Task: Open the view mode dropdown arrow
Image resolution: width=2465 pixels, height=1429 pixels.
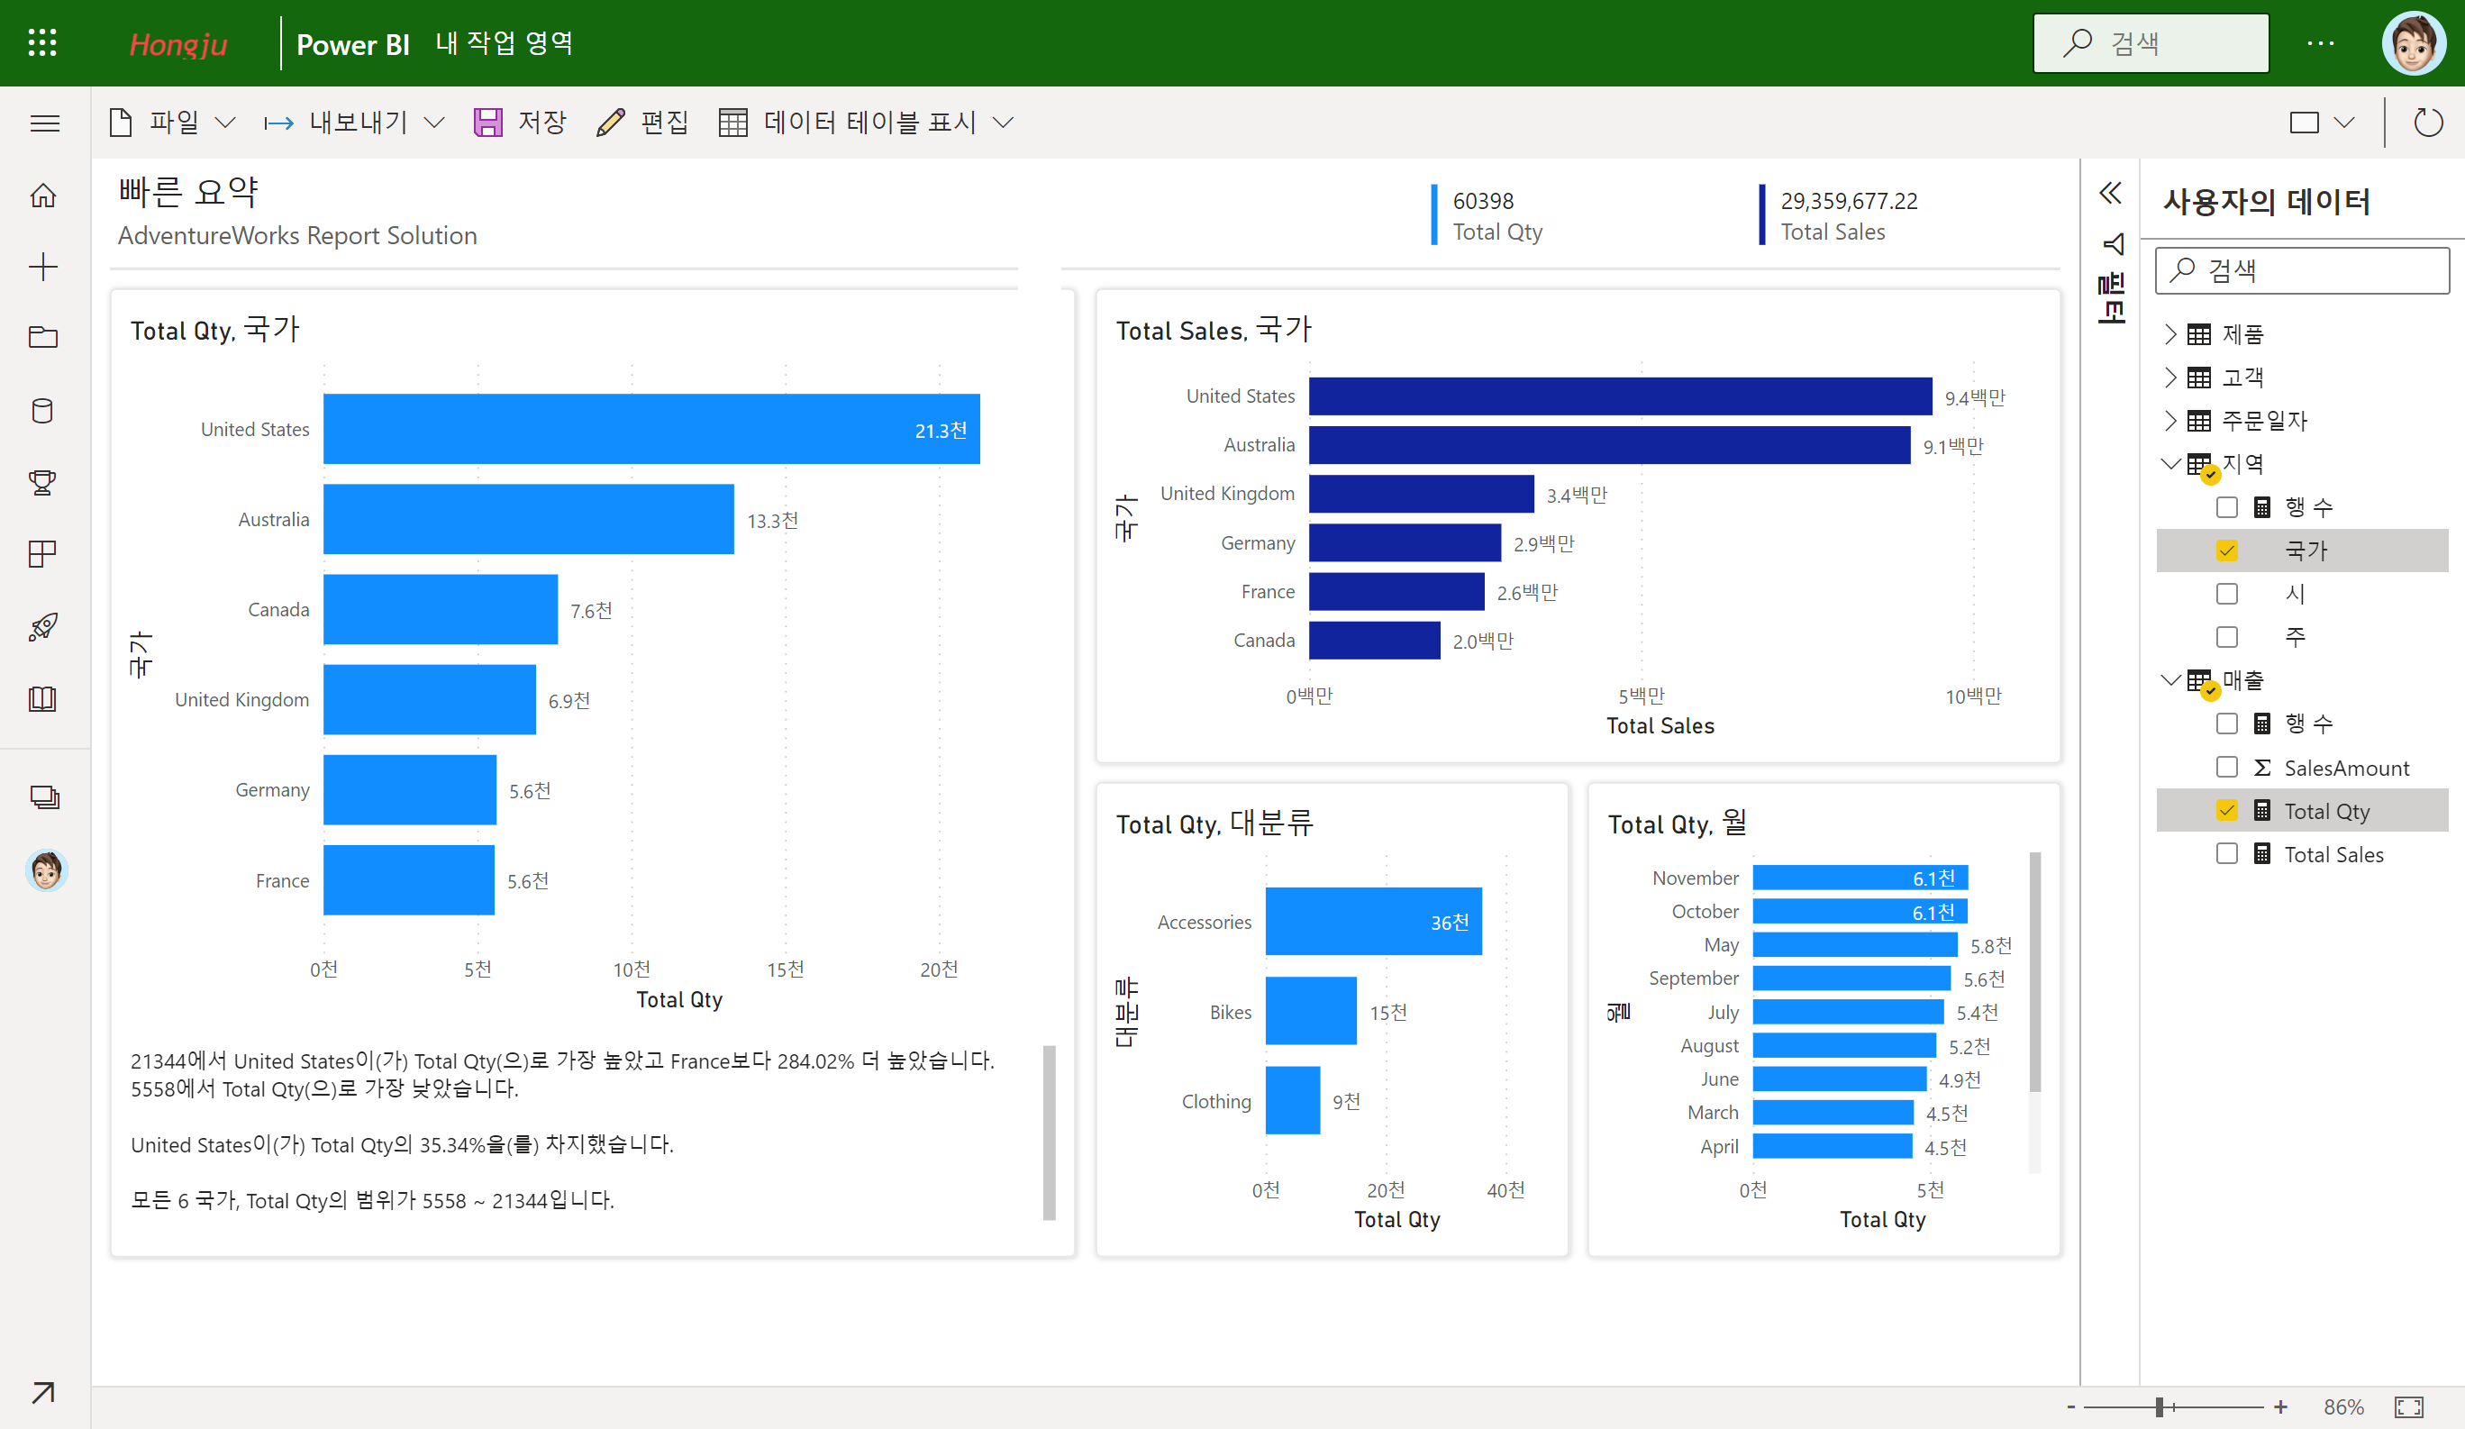Action: click(2343, 123)
